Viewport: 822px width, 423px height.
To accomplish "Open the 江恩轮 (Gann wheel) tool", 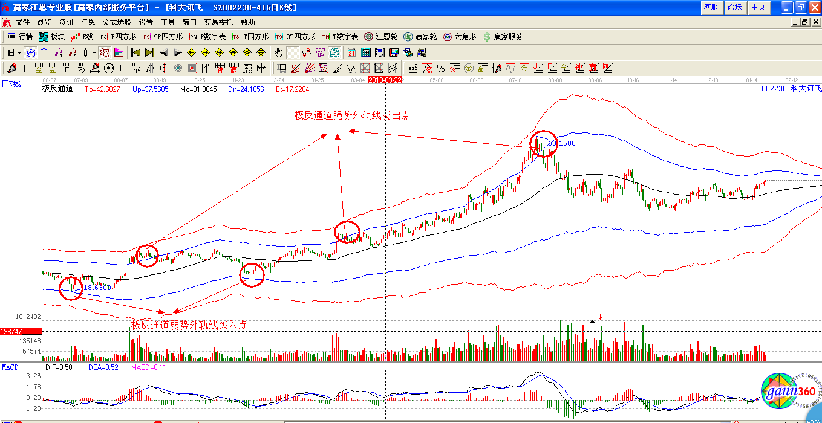I will click(380, 37).
